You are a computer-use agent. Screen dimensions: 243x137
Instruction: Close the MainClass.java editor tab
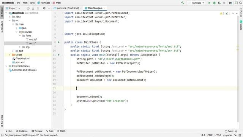pos(104,8)
